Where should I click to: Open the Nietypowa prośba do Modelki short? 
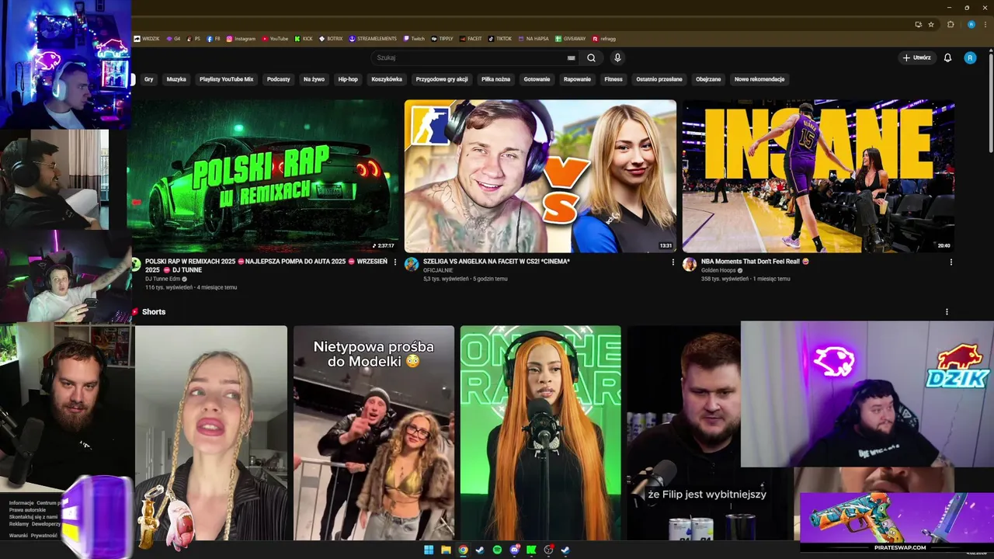374,432
